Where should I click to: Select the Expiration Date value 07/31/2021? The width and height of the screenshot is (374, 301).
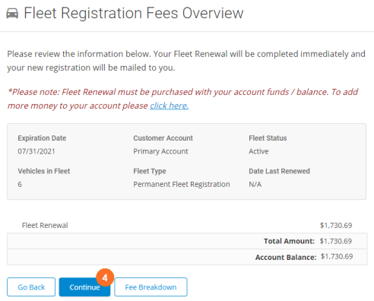36,151
